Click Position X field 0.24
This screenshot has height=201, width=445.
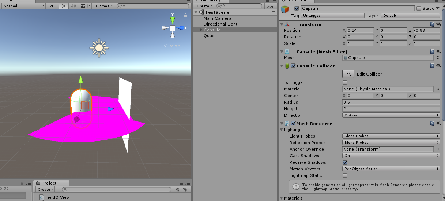[360, 30]
